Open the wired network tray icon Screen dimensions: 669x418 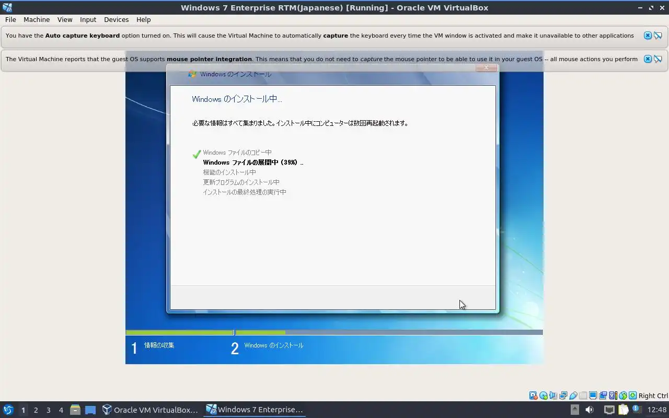[x=609, y=410]
